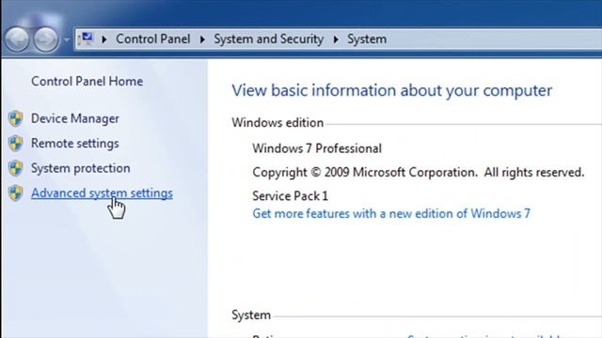The image size is (602, 338).
Task: Click Get more features with new edition link
Action: (391, 213)
